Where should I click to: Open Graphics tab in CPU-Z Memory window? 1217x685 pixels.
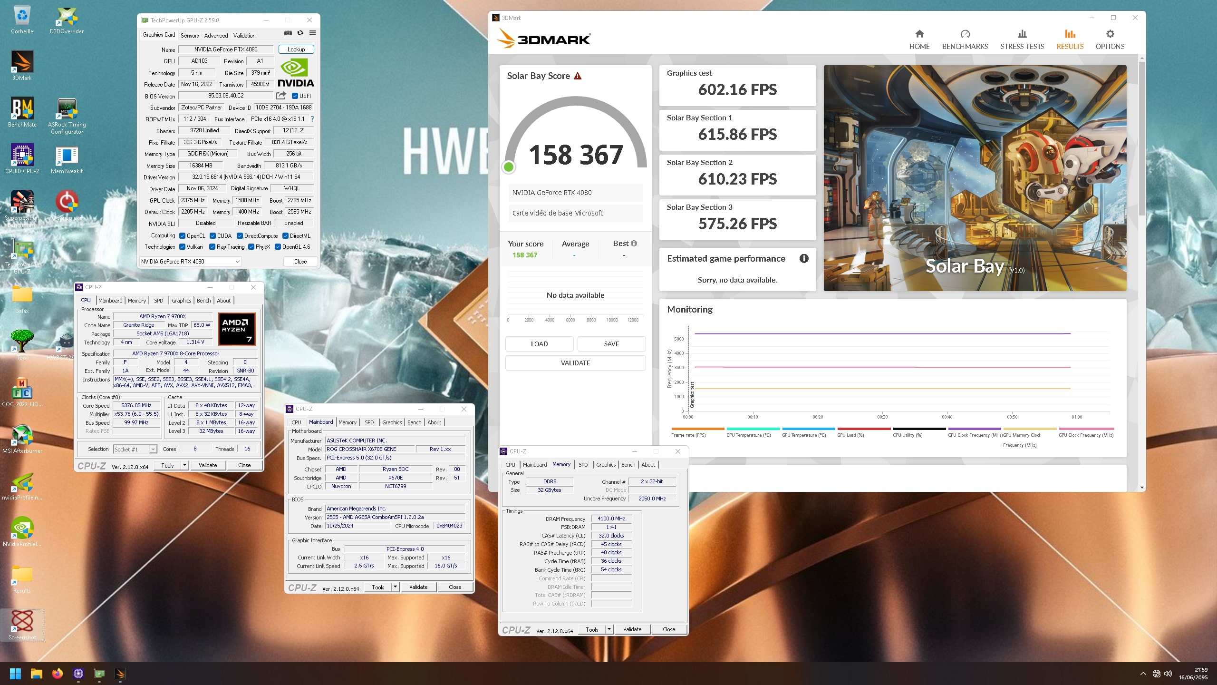coord(606,465)
